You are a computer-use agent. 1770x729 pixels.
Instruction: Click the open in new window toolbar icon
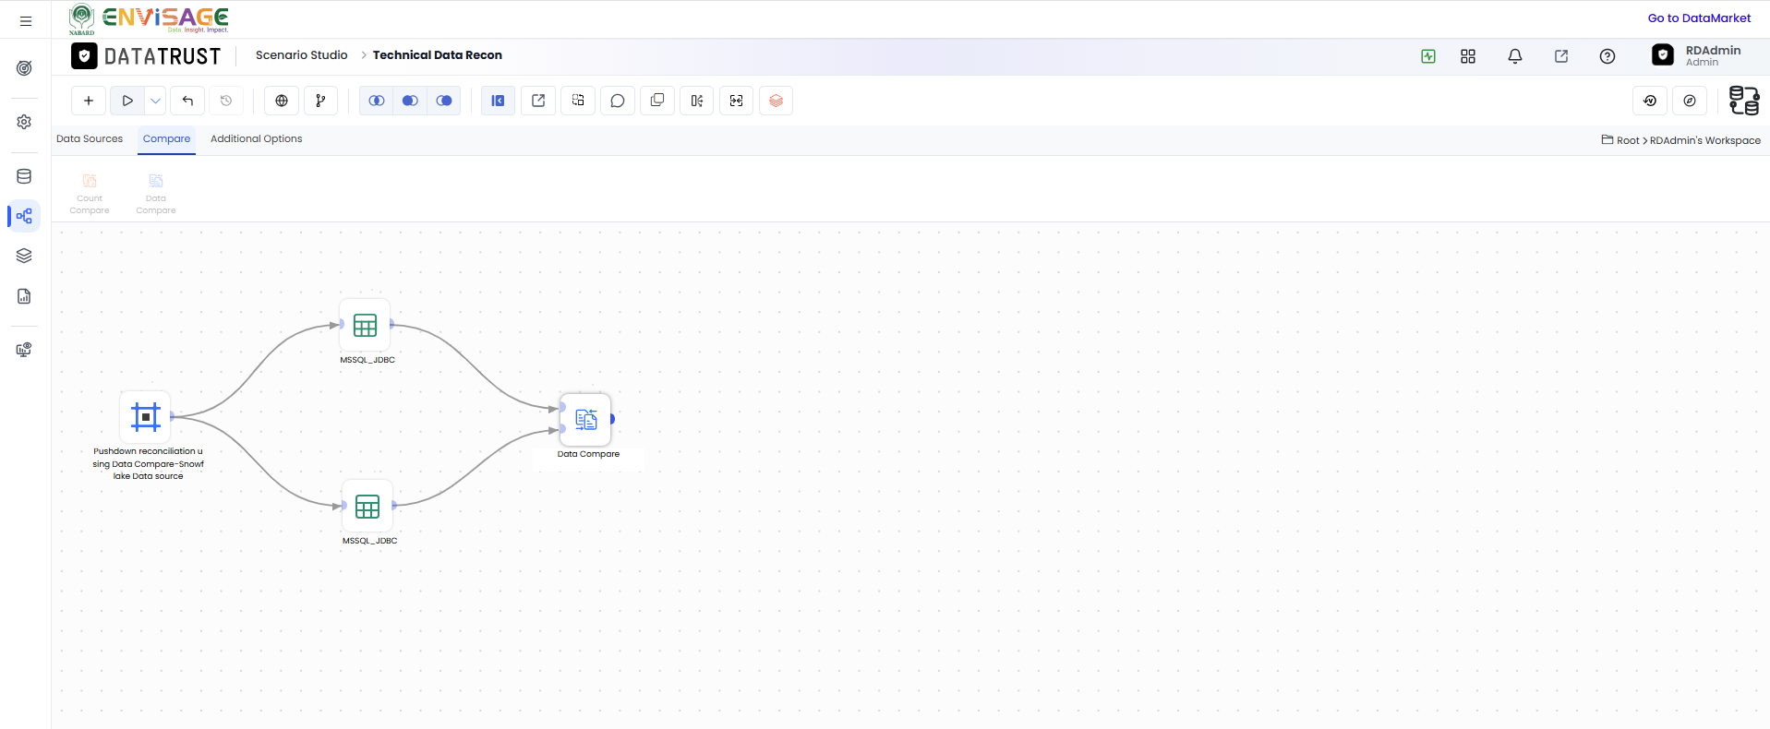pos(538,101)
